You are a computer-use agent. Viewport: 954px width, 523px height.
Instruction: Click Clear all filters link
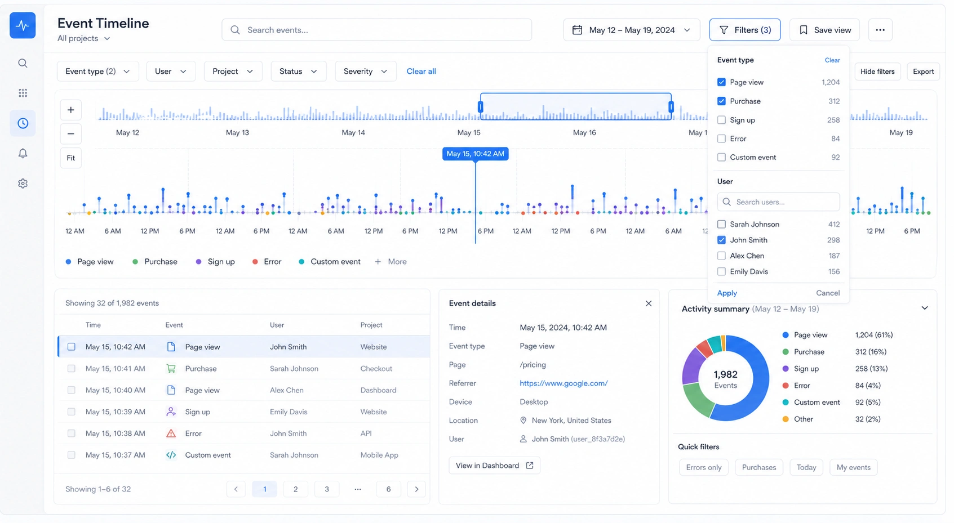point(421,71)
